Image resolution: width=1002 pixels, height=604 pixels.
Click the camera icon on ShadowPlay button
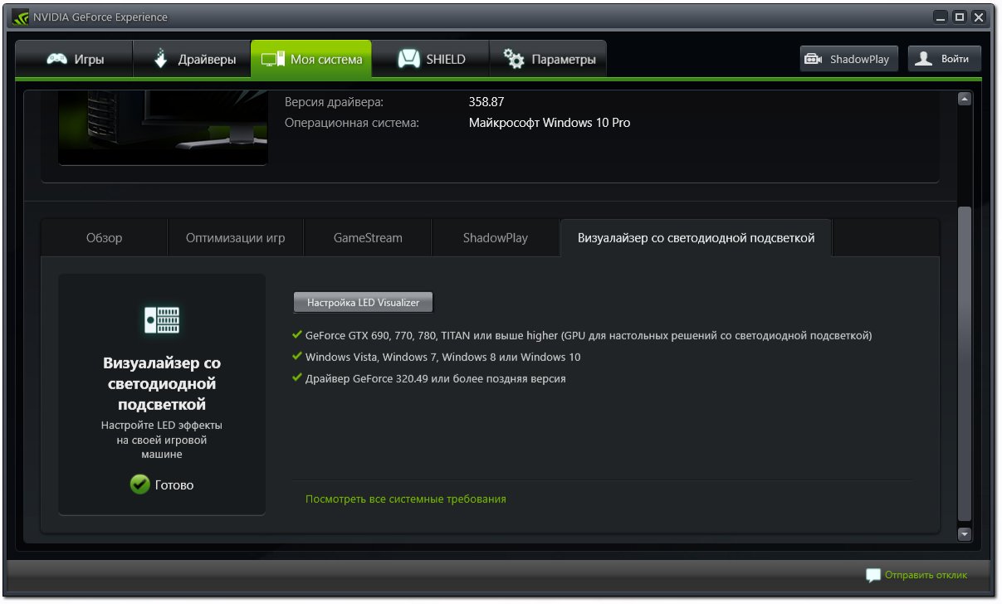click(814, 60)
